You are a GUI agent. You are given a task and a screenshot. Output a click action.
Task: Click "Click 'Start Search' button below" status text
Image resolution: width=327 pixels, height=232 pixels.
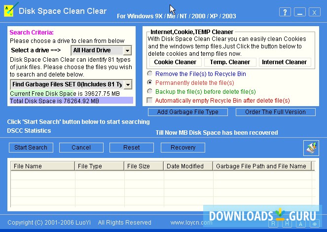click(x=78, y=122)
